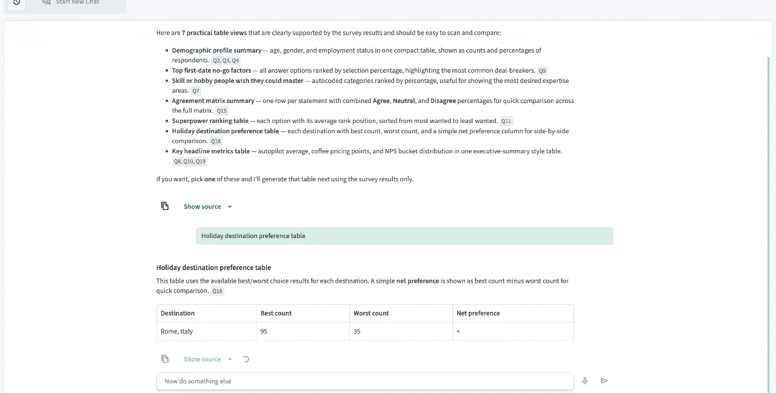Copy the holiday destination table response
The image size is (776, 393).
[x=165, y=358]
